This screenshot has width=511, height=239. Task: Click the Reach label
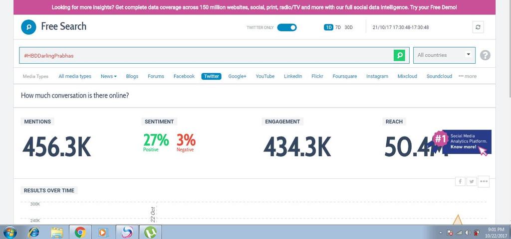394,121
